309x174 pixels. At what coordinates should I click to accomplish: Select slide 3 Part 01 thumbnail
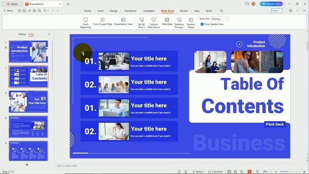(28, 101)
